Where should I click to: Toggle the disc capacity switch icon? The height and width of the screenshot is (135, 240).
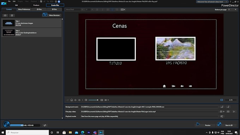pyautogui.click(x=45, y=125)
